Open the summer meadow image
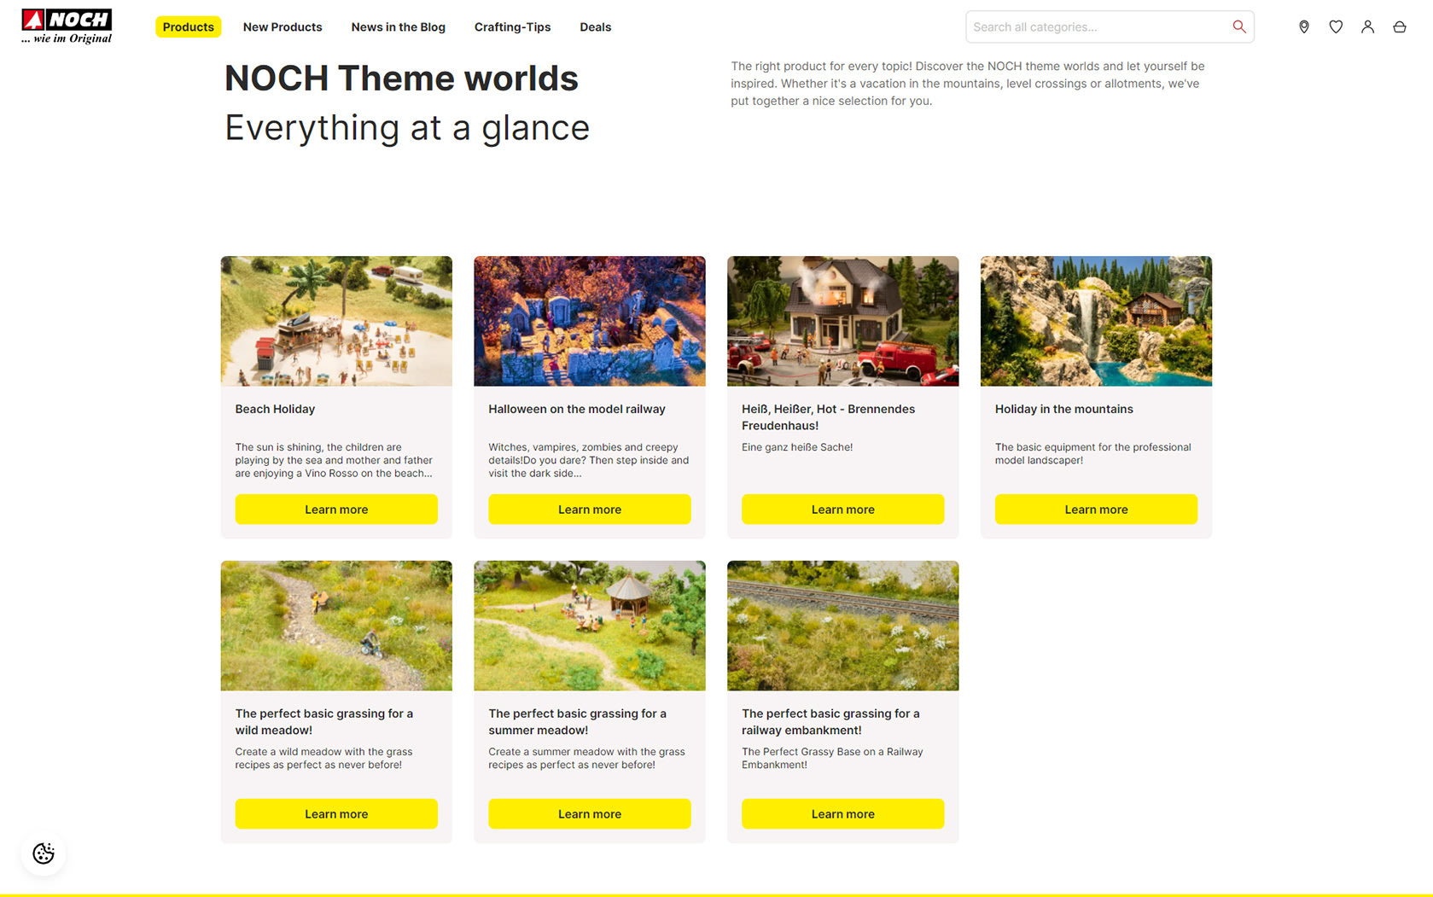The height and width of the screenshot is (897, 1433). (590, 626)
